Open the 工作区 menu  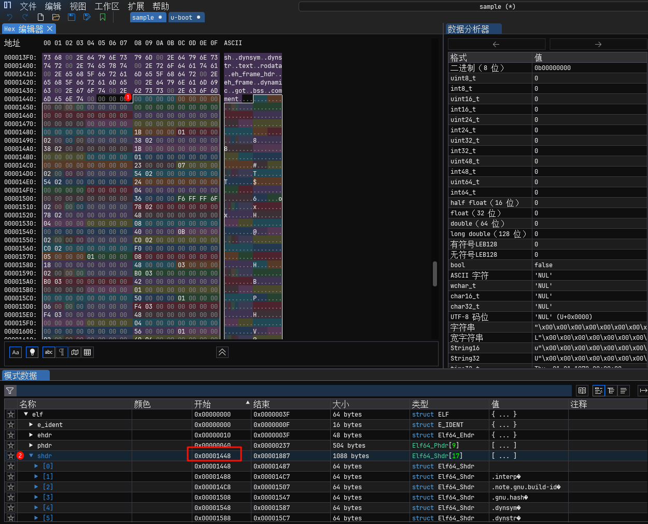click(x=107, y=6)
